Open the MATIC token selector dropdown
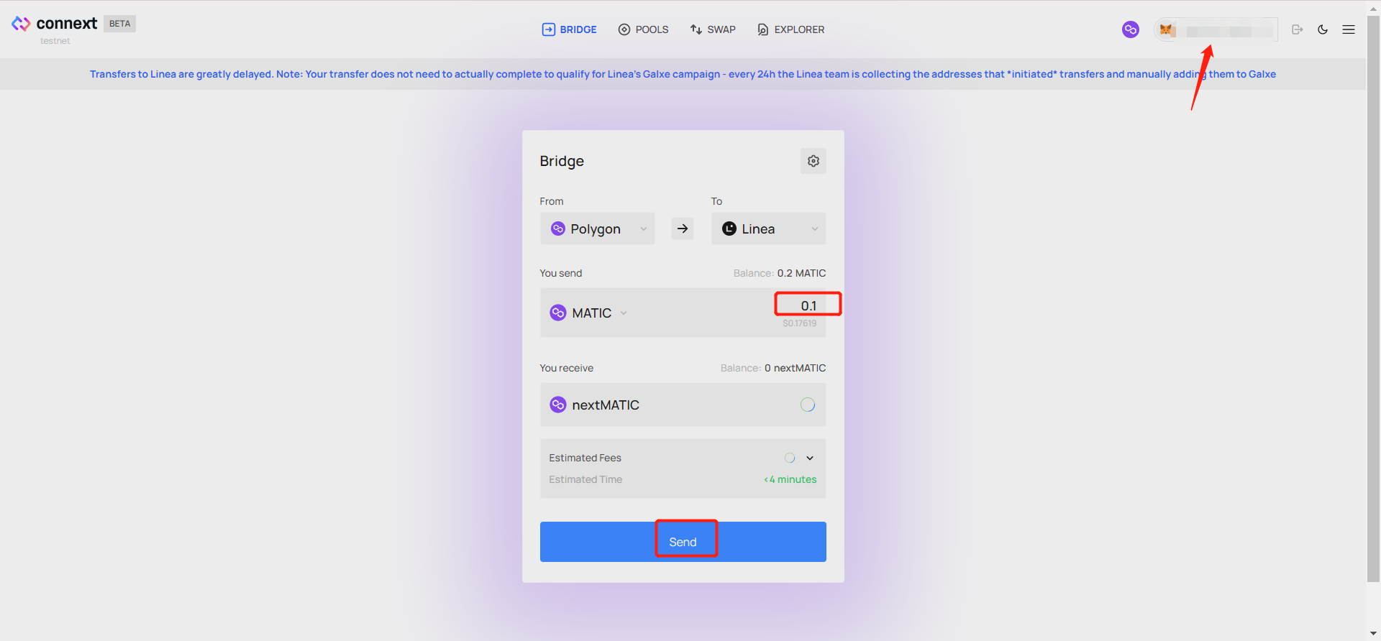 tap(589, 313)
